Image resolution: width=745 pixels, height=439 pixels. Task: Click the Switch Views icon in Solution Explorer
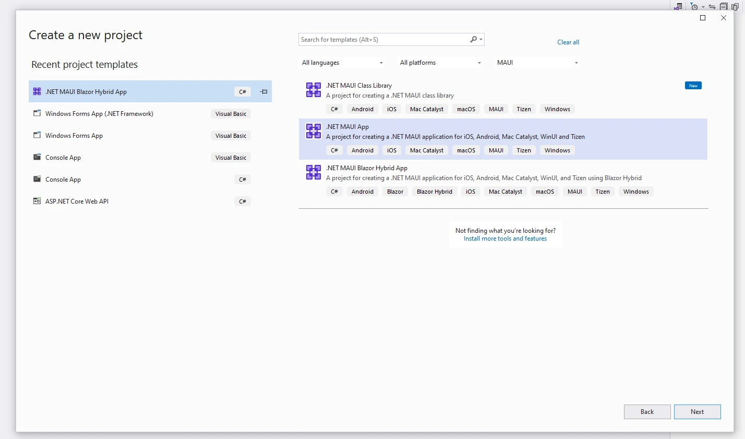click(678, 6)
